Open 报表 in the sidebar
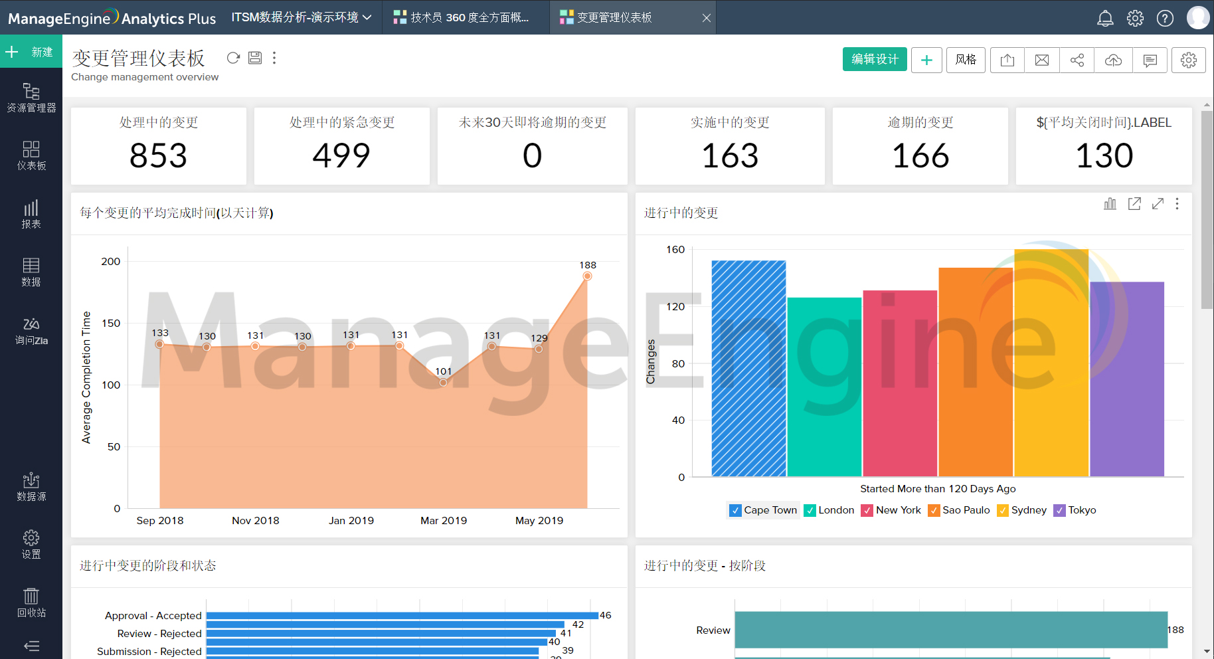The image size is (1214, 659). tap(31, 214)
